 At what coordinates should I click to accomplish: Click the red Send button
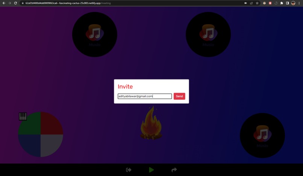point(179,96)
